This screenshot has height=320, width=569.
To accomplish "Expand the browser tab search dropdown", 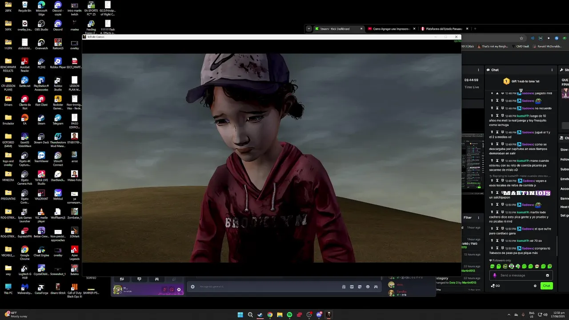I will (309, 28).
